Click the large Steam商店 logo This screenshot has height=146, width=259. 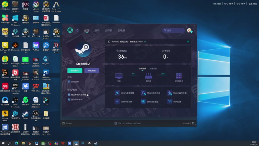pyautogui.click(x=83, y=49)
